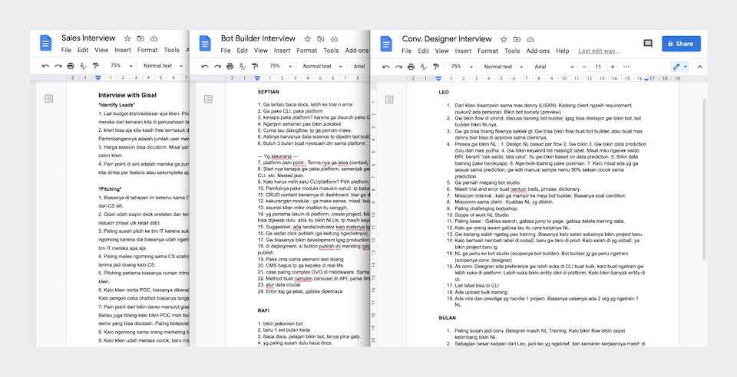This screenshot has width=737, height=377.
Task: Open more toolbar options in Conv. Designer Interview
Action: coord(626,67)
